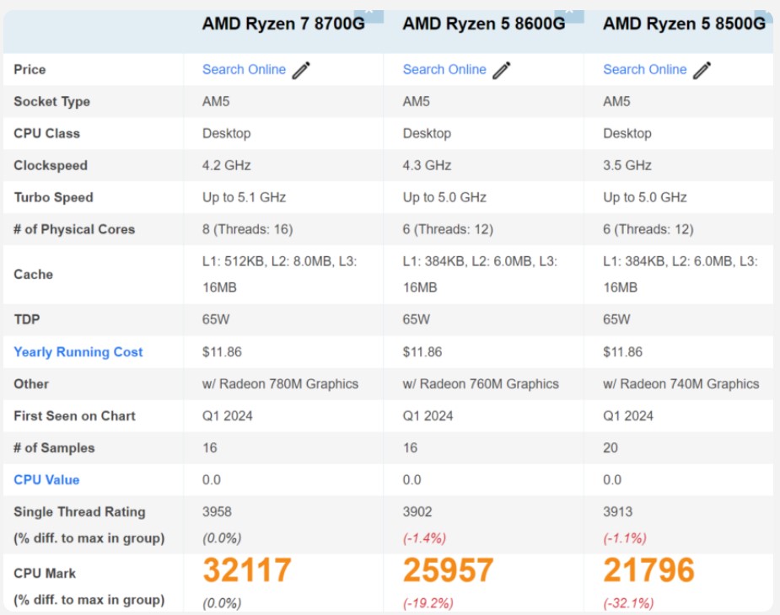Select the AMD Ryzen 7 8700G column header

284,24
